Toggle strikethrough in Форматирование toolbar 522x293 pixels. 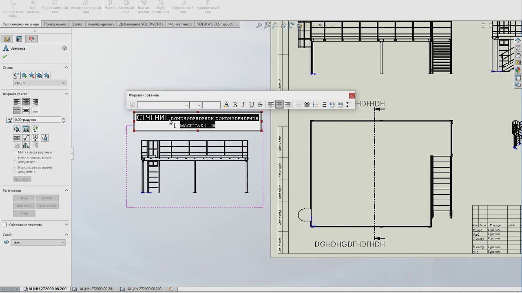click(260, 105)
